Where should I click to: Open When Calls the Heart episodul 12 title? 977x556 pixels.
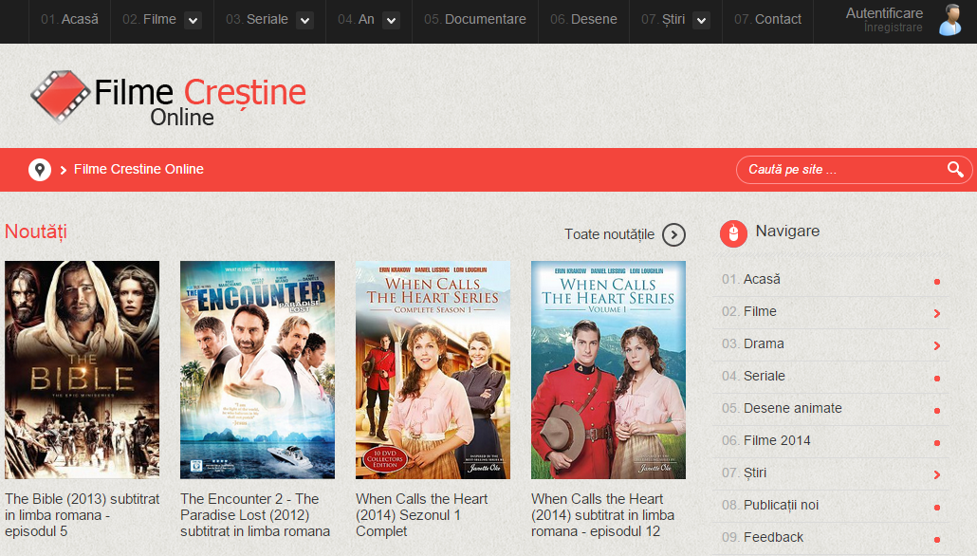(602, 515)
